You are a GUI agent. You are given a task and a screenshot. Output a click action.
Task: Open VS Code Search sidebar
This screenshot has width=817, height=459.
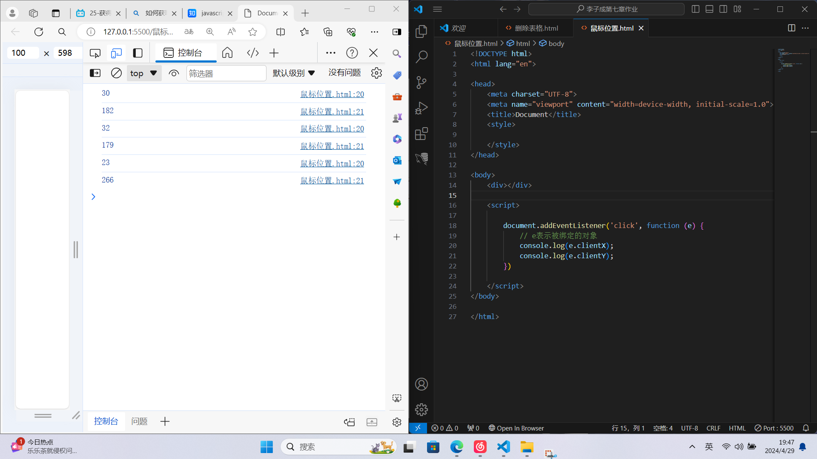click(x=421, y=57)
